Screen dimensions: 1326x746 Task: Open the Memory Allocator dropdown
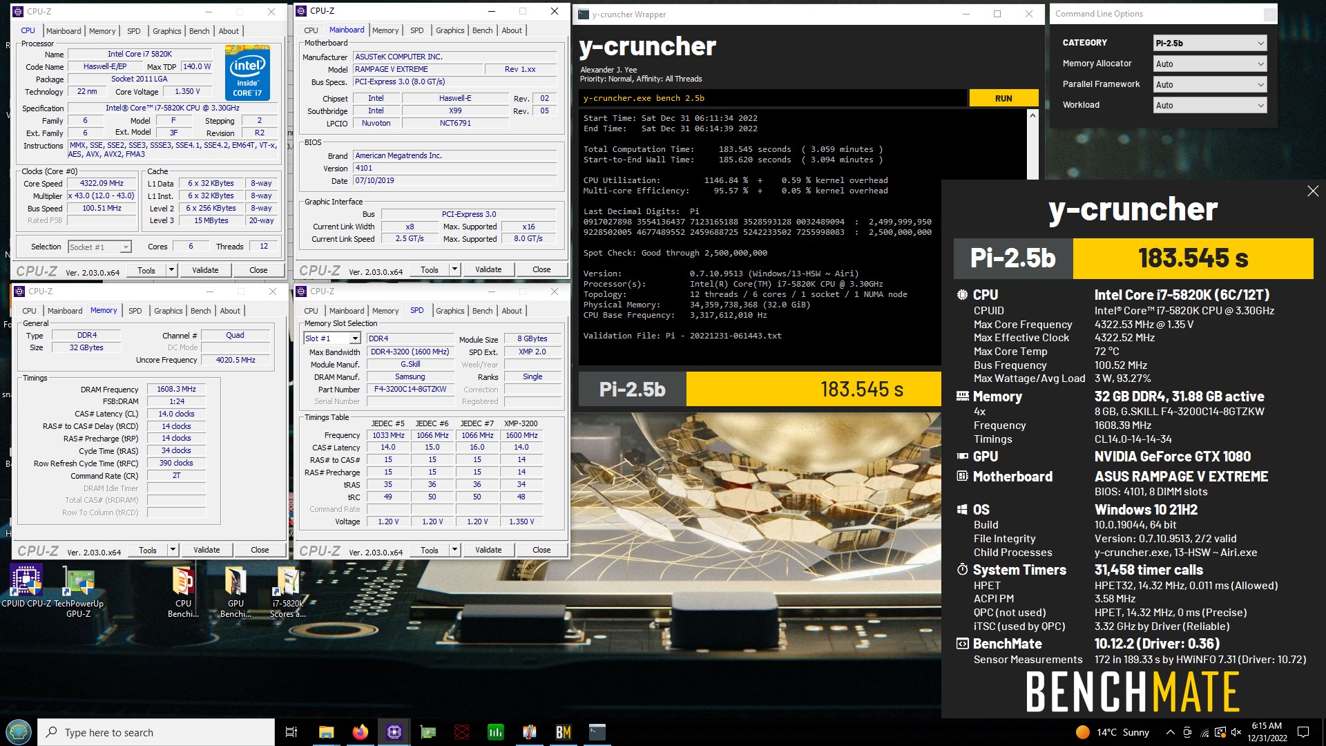point(1210,64)
